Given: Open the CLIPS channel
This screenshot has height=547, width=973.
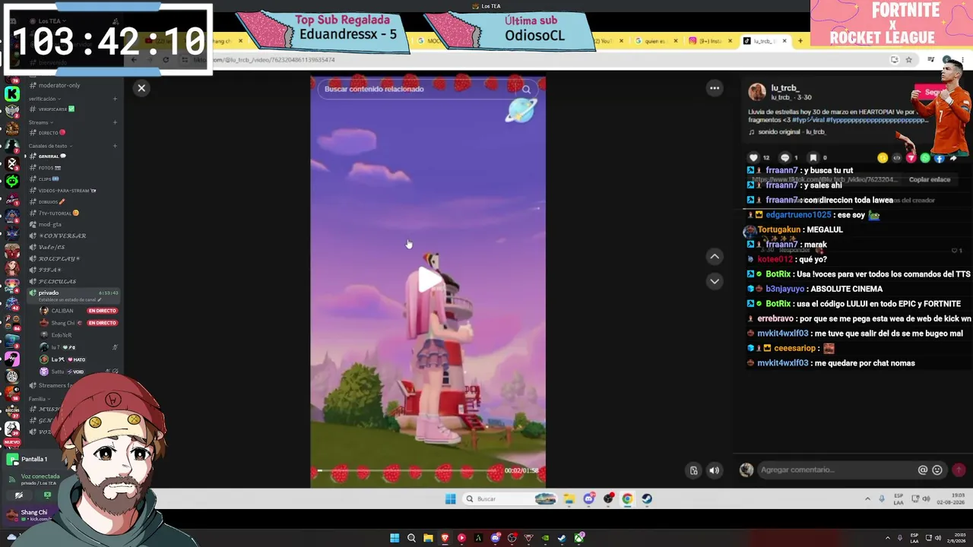Looking at the screenshot, I should [49, 179].
